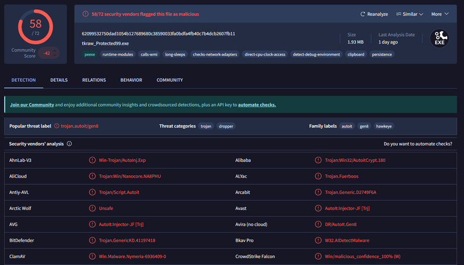464x265 pixels.
Task: Click the W32.AIDetectMalware detection text
Action: 347,241
